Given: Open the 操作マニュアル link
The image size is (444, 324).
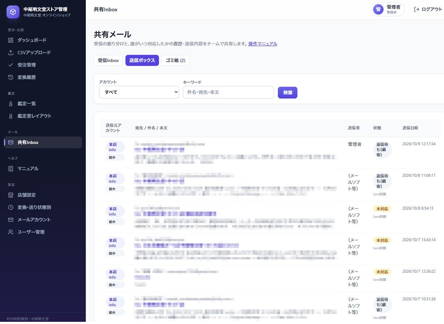Looking at the screenshot, I should click(x=263, y=44).
